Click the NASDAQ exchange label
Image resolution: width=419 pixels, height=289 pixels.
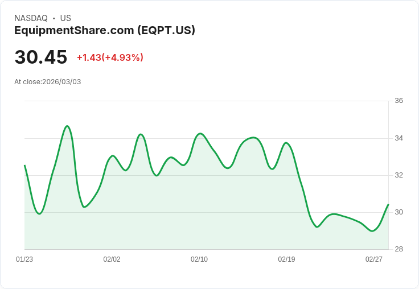click(x=31, y=18)
